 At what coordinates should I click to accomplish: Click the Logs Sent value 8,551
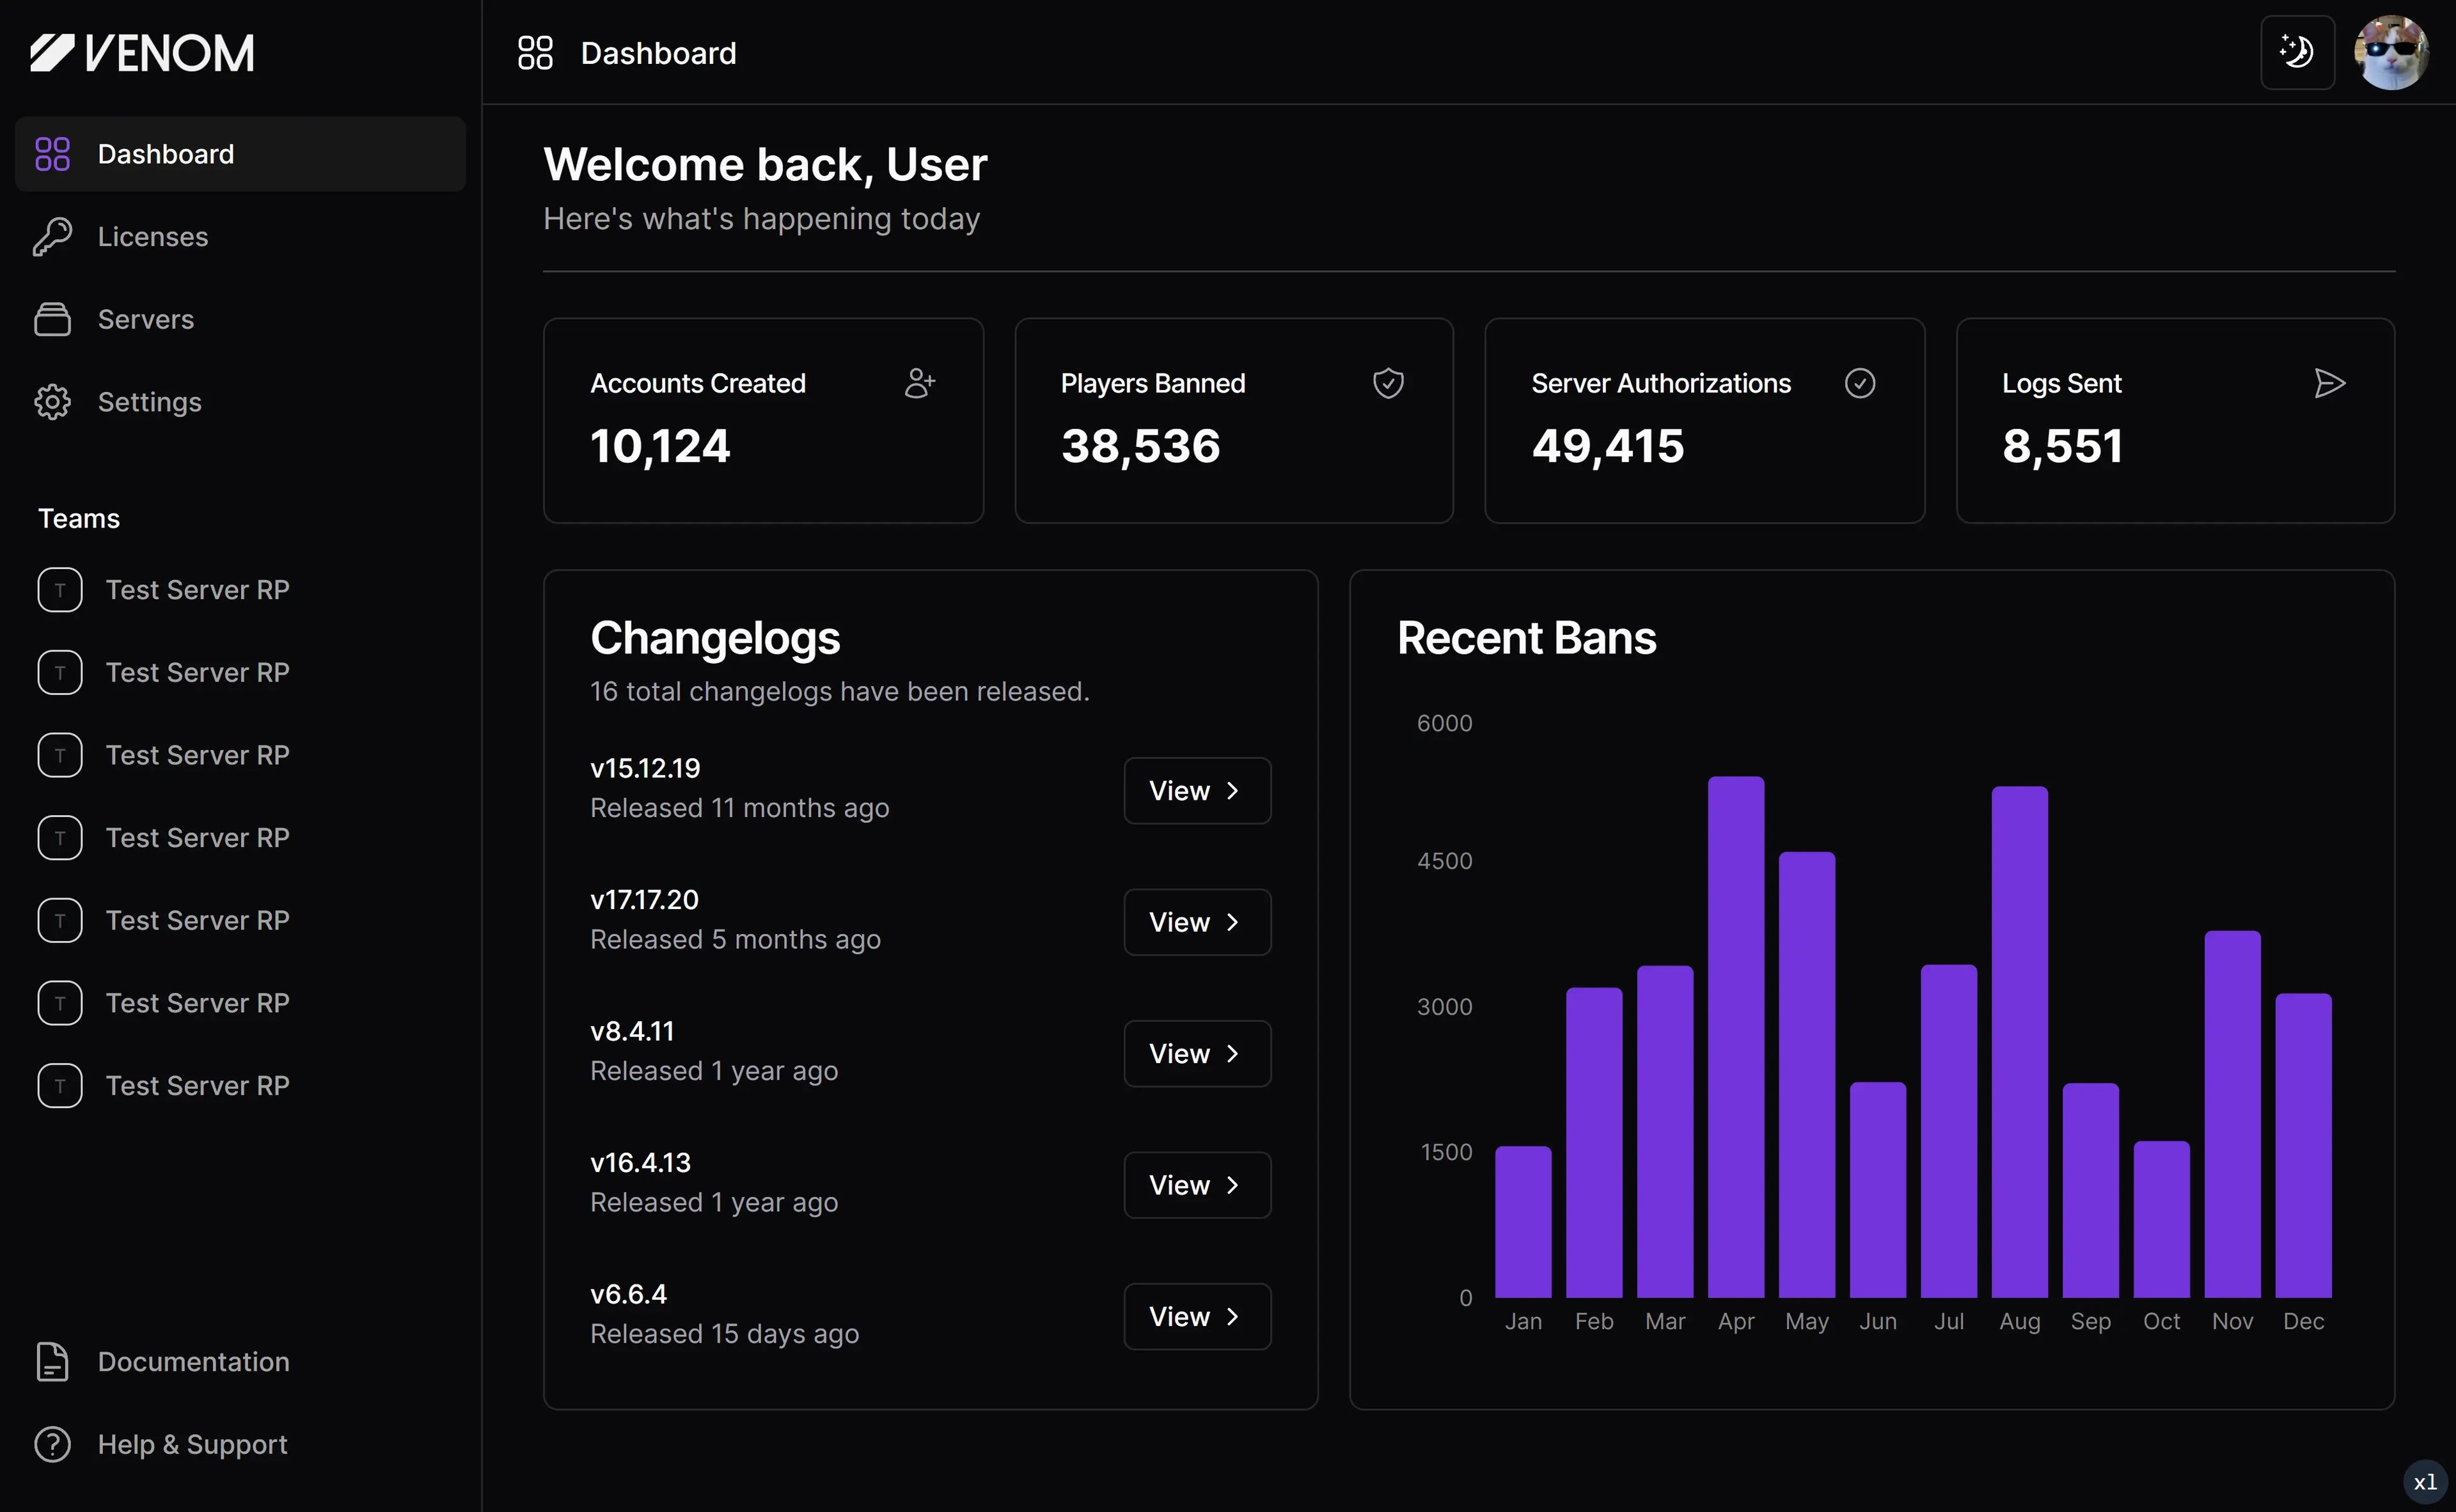tap(2062, 446)
